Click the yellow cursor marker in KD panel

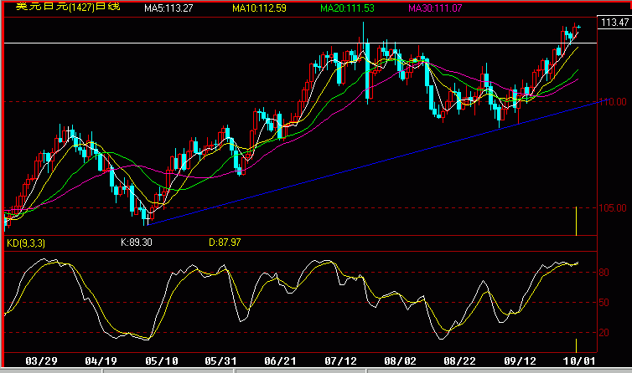coord(576,345)
